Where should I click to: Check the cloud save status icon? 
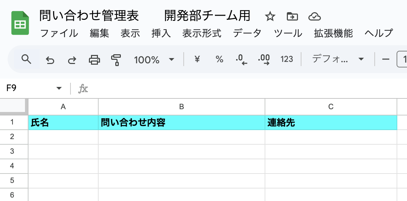point(314,16)
